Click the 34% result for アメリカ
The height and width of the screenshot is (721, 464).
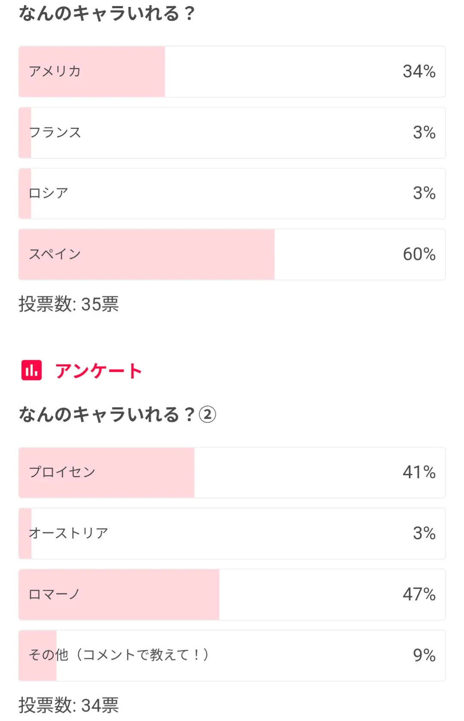point(419,71)
